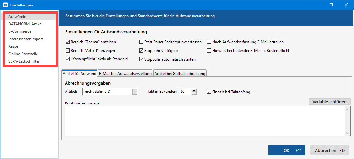354x159 pixels.
Task: Click into the Positionstextvorlage text area
Action: tap(205, 121)
